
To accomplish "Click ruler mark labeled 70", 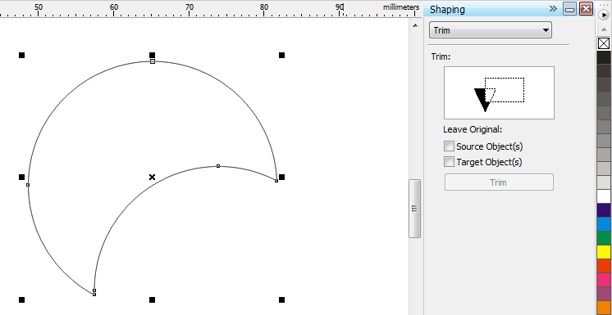I will click(190, 7).
